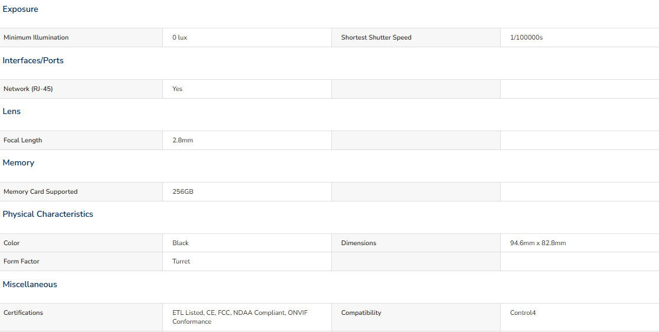Select the Black color value
Image resolution: width=659 pixels, height=332 pixels.
(180, 243)
